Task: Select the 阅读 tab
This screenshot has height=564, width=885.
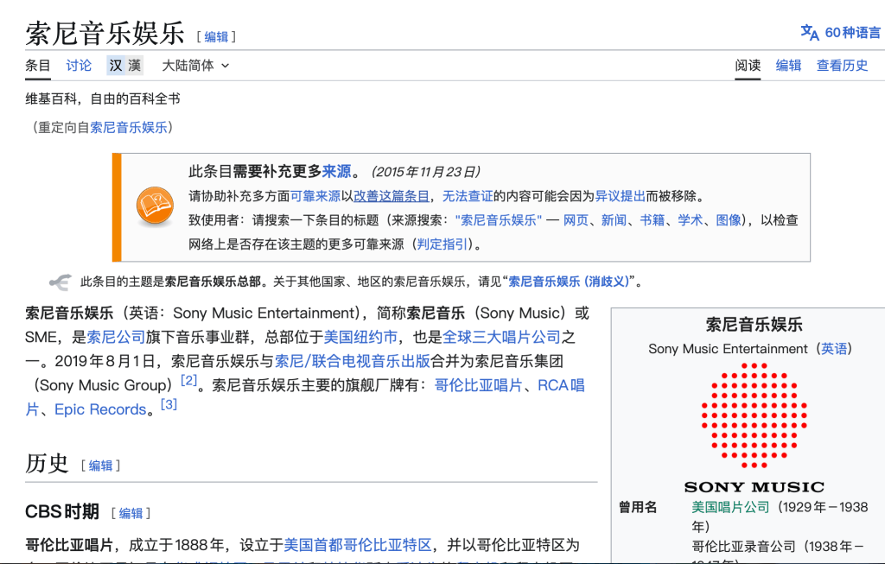Action: pos(748,66)
